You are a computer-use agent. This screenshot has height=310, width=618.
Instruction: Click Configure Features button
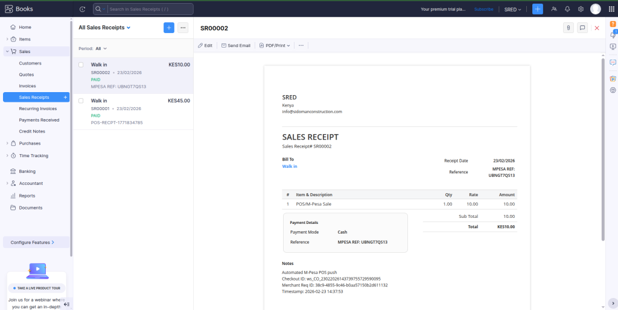click(36, 243)
